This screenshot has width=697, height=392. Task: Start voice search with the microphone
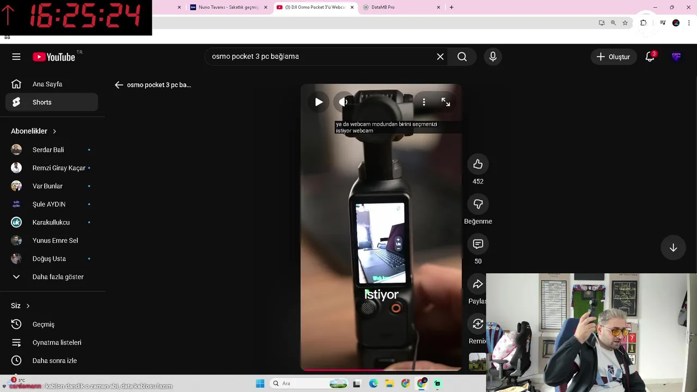click(493, 57)
